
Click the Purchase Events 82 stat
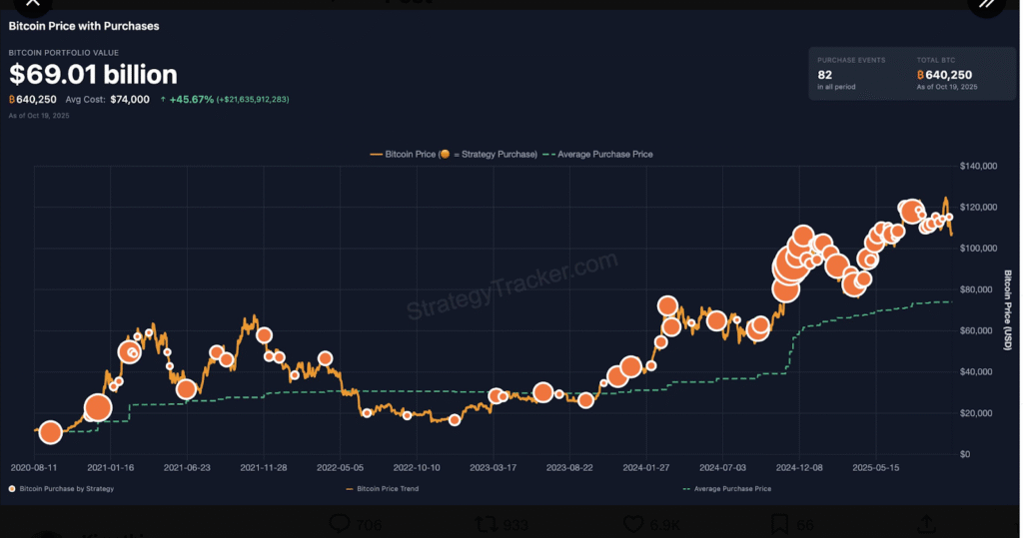[826, 75]
